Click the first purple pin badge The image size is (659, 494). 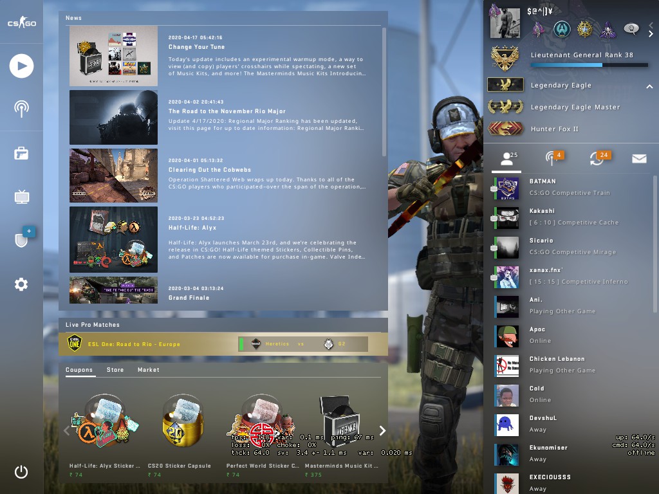coord(539,30)
